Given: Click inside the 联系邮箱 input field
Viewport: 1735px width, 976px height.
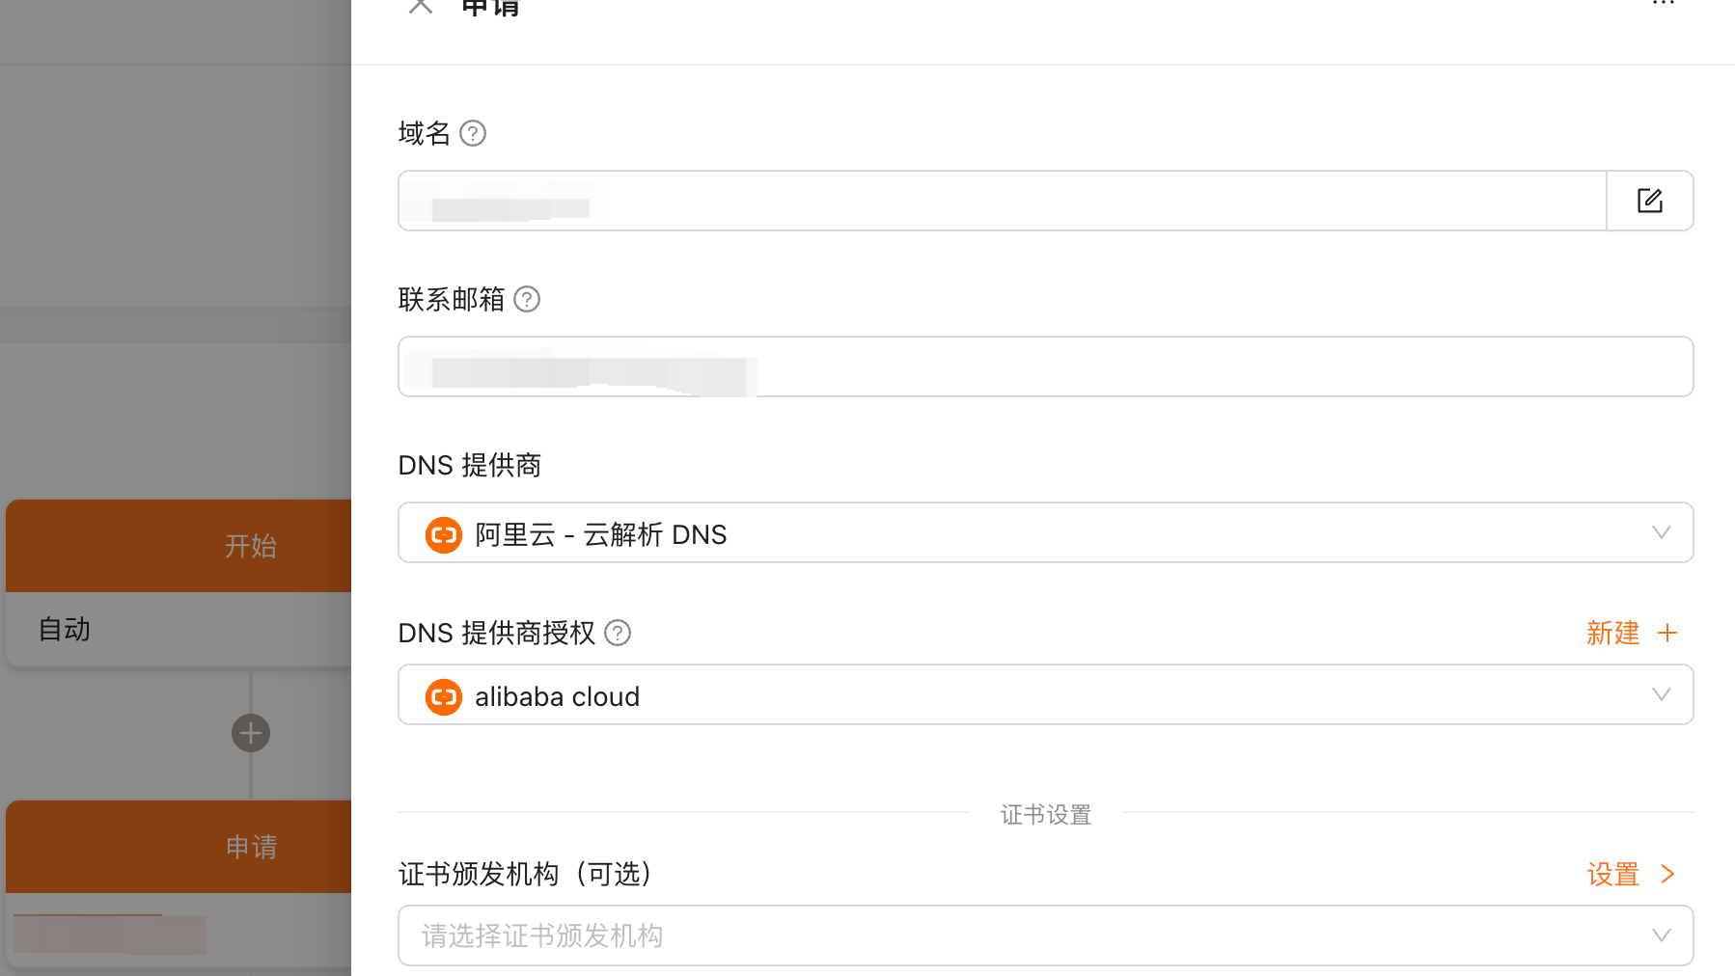Looking at the screenshot, I should click(x=1046, y=366).
